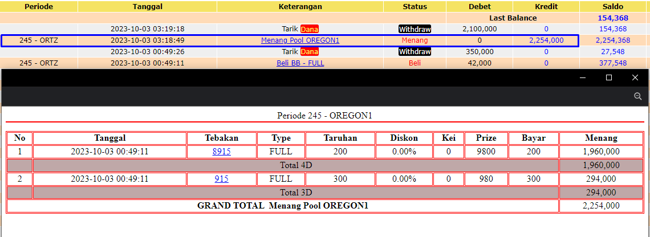Click the Bayar column header
The height and width of the screenshot is (237, 650).
click(533, 138)
